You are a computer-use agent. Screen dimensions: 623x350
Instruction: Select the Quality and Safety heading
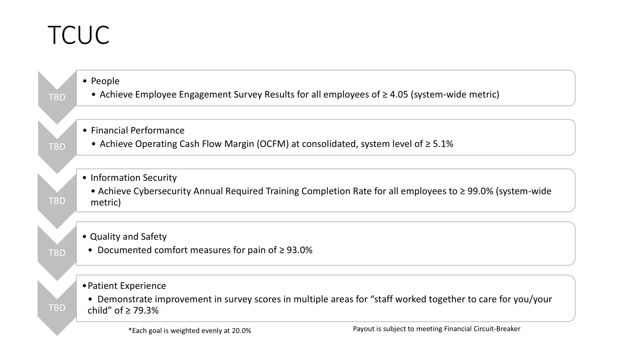128,236
